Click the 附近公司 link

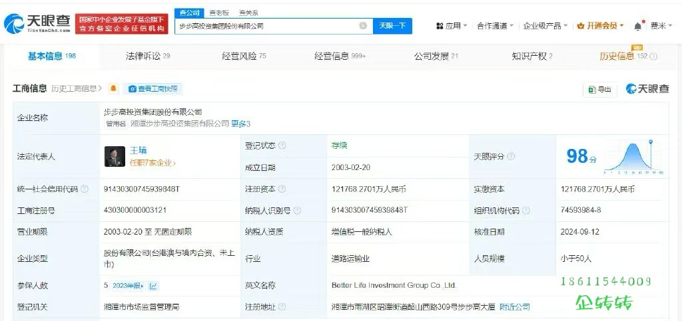point(515,306)
